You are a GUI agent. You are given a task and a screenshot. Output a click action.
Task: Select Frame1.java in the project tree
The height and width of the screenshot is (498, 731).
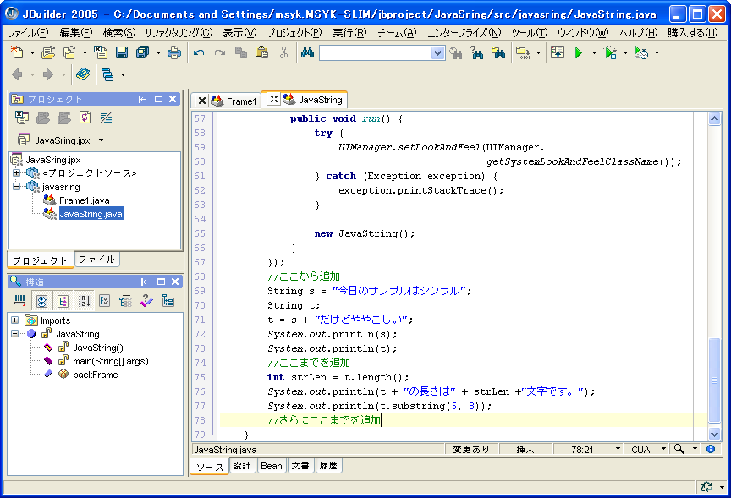click(x=84, y=200)
